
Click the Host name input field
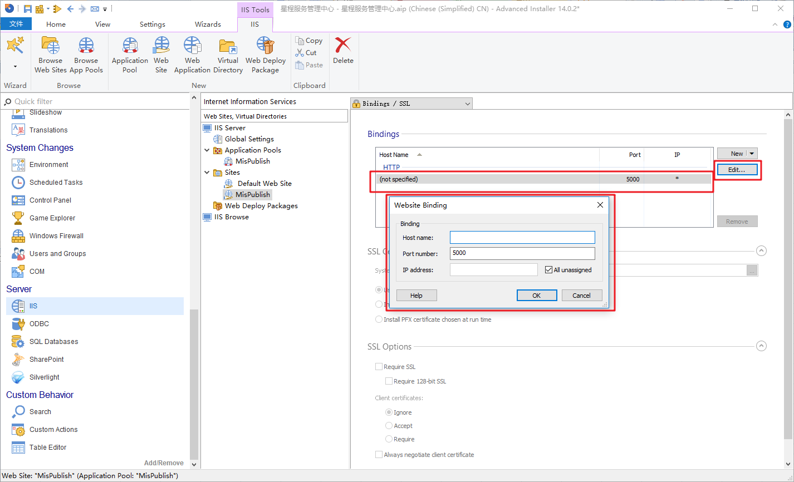click(522, 238)
